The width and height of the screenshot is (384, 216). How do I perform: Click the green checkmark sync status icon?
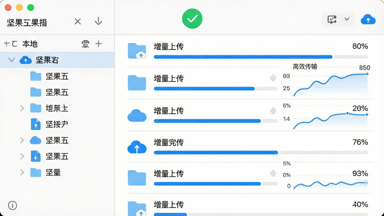[x=192, y=19]
